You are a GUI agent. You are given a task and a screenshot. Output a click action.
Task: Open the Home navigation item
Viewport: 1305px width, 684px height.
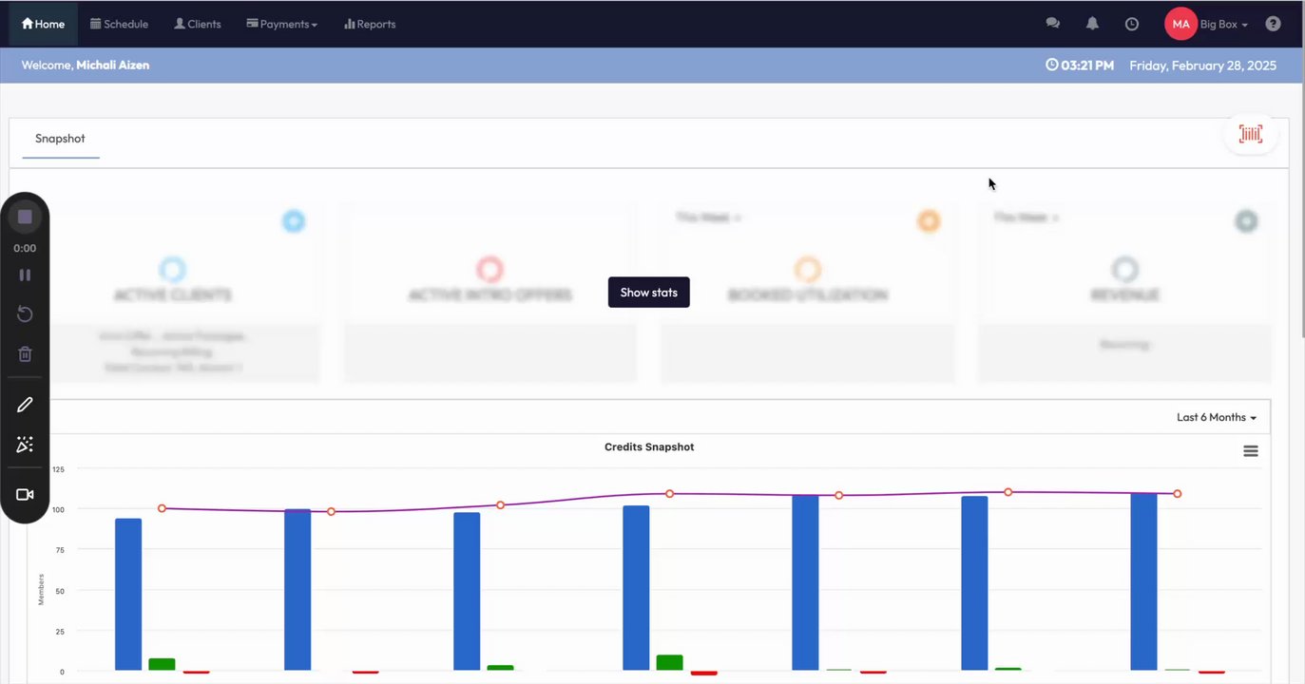click(x=44, y=24)
